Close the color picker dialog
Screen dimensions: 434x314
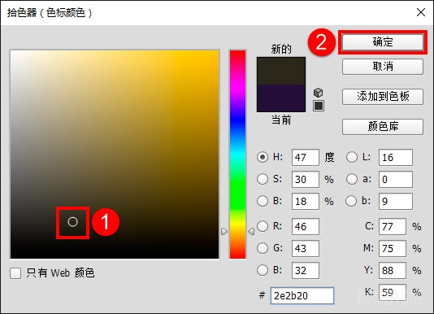point(421,12)
